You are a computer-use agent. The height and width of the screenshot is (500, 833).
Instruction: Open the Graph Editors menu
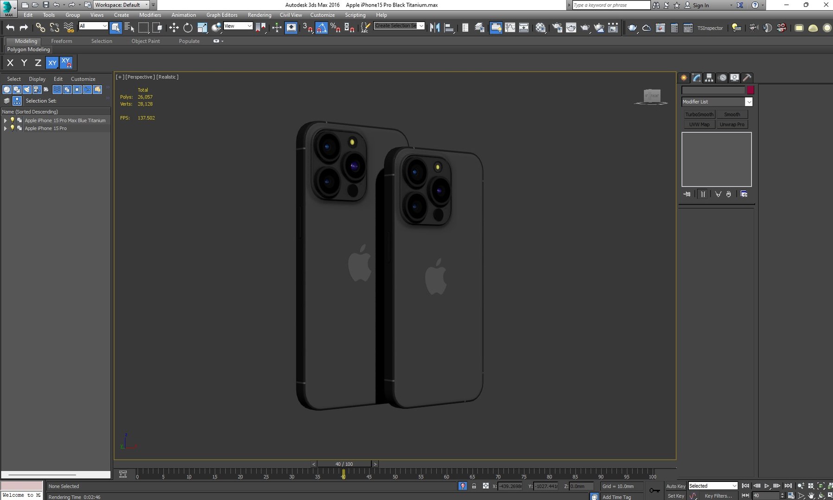pyautogui.click(x=222, y=15)
